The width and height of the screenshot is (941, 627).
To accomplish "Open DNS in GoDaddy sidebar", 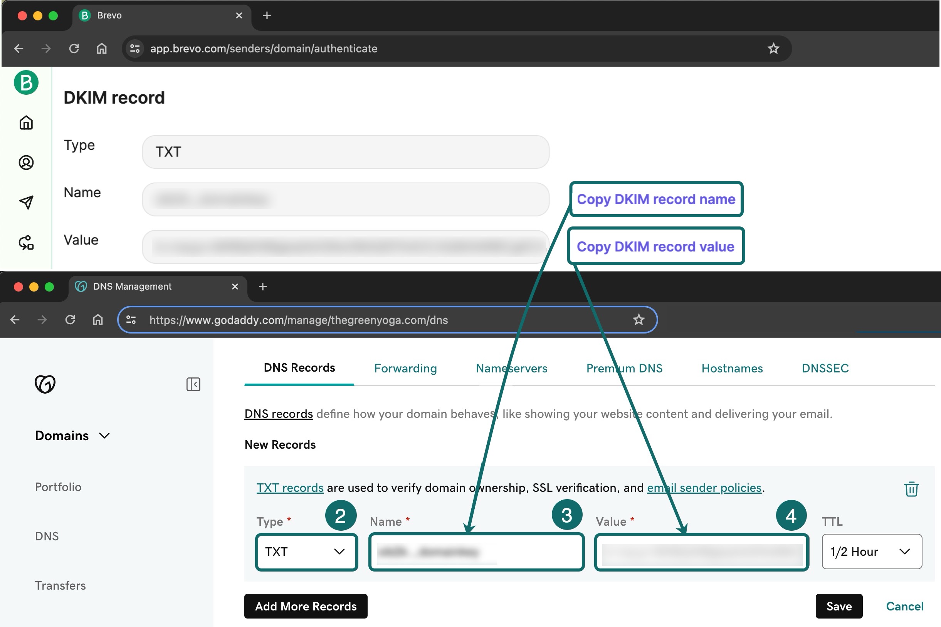I will pyautogui.click(x=46, y=536).
